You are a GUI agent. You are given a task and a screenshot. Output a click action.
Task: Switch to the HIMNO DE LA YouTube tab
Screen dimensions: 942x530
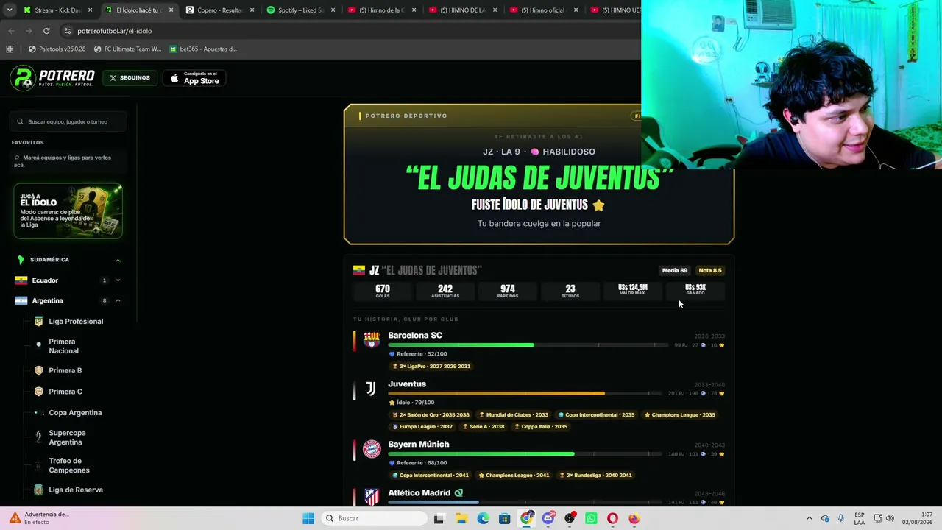coord(461,10)
